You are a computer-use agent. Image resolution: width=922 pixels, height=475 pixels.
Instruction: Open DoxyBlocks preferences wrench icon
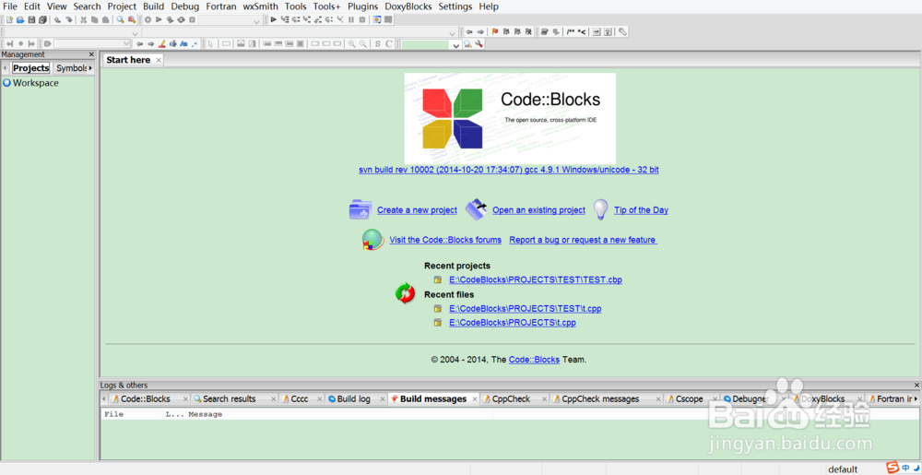click(x=622, y=31)
